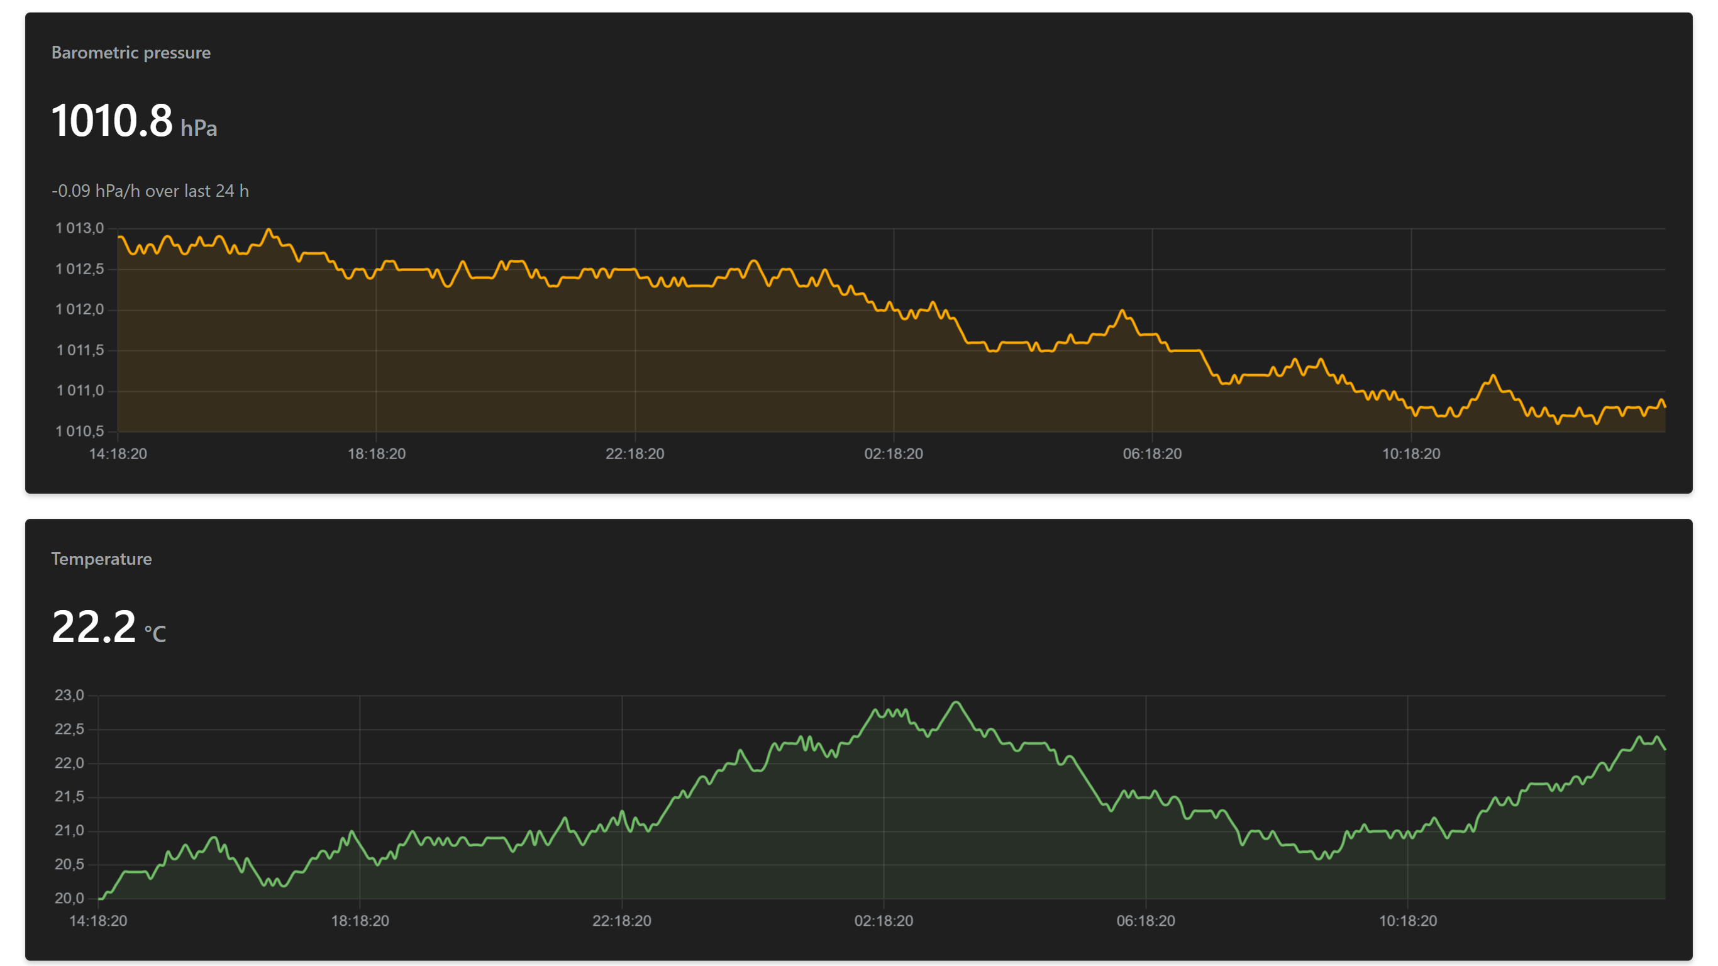Click the 1 011,5 pressure y-axis label

[79, 350]
